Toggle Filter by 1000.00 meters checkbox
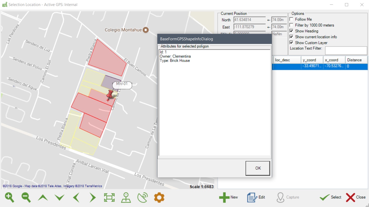Viewport: 369px width, 207px height. coord(291,25)
